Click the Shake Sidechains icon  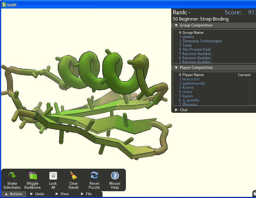pos(12,176)
